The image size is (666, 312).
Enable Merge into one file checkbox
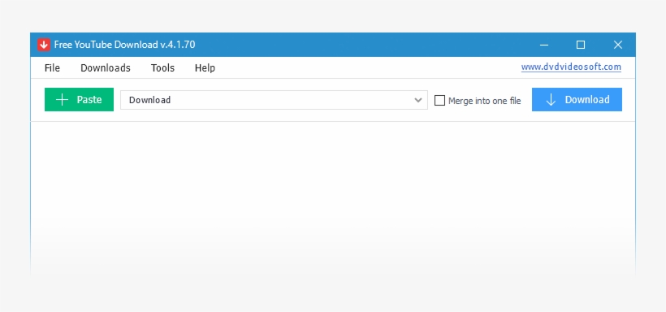tap(439, 100)
